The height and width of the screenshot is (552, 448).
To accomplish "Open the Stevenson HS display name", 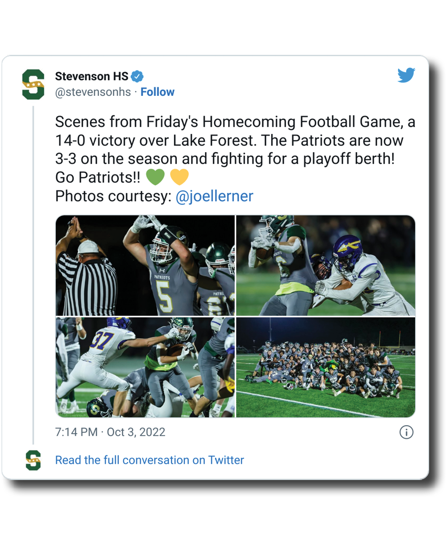I will click(x=91, y=76).
